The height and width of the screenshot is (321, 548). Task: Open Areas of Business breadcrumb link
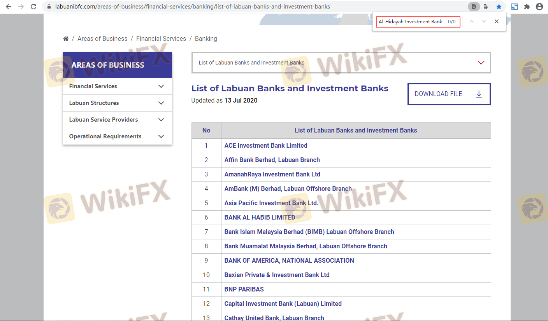point(102,39)
